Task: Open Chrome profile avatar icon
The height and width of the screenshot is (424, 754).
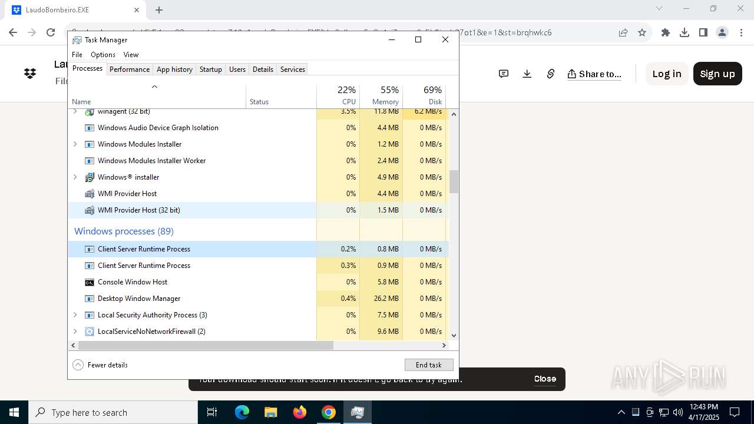Action: coord(722,32)
